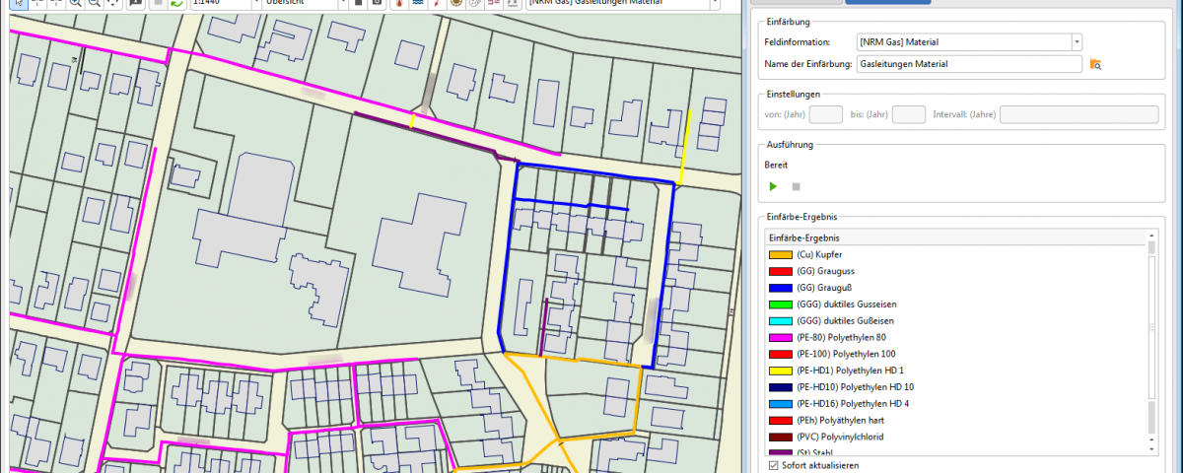Select the arrow pointer tool
Screen dimensions: 1183x473
point(19,3)
